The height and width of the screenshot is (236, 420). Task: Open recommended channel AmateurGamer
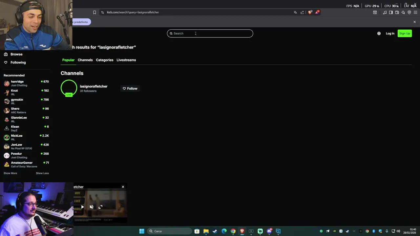26,165
